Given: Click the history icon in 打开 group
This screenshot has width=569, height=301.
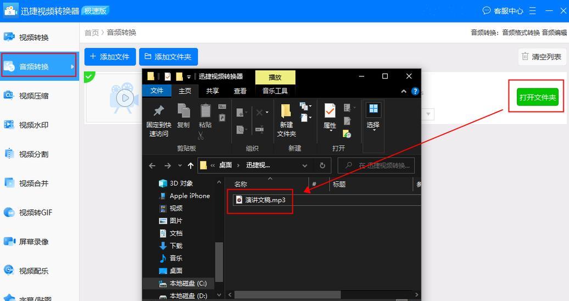Looking at the screenshot, I should coord(347,134).
